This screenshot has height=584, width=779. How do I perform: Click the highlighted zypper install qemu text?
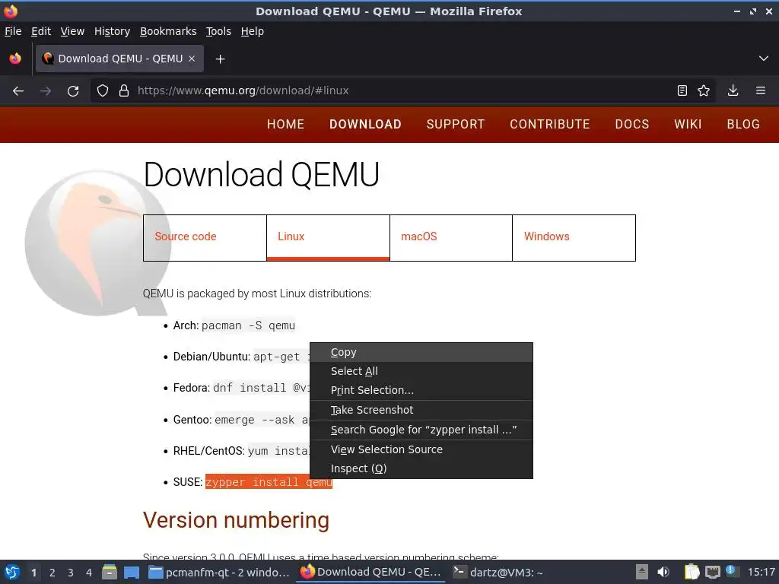click(x=269, y=481)
